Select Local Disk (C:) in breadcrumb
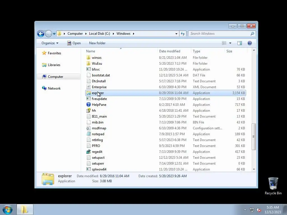287x215 pixels. pyautogui.click(x=99, y=34)
